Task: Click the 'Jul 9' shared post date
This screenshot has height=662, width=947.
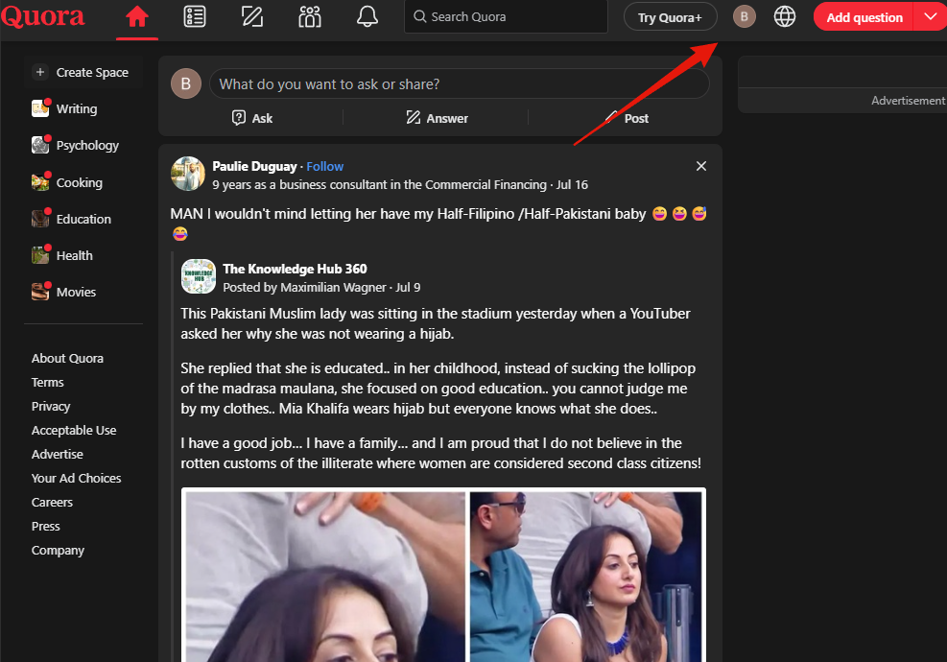Action: [x=409, y=288]
